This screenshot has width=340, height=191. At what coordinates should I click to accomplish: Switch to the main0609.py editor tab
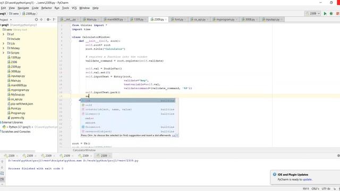[115, 20]
